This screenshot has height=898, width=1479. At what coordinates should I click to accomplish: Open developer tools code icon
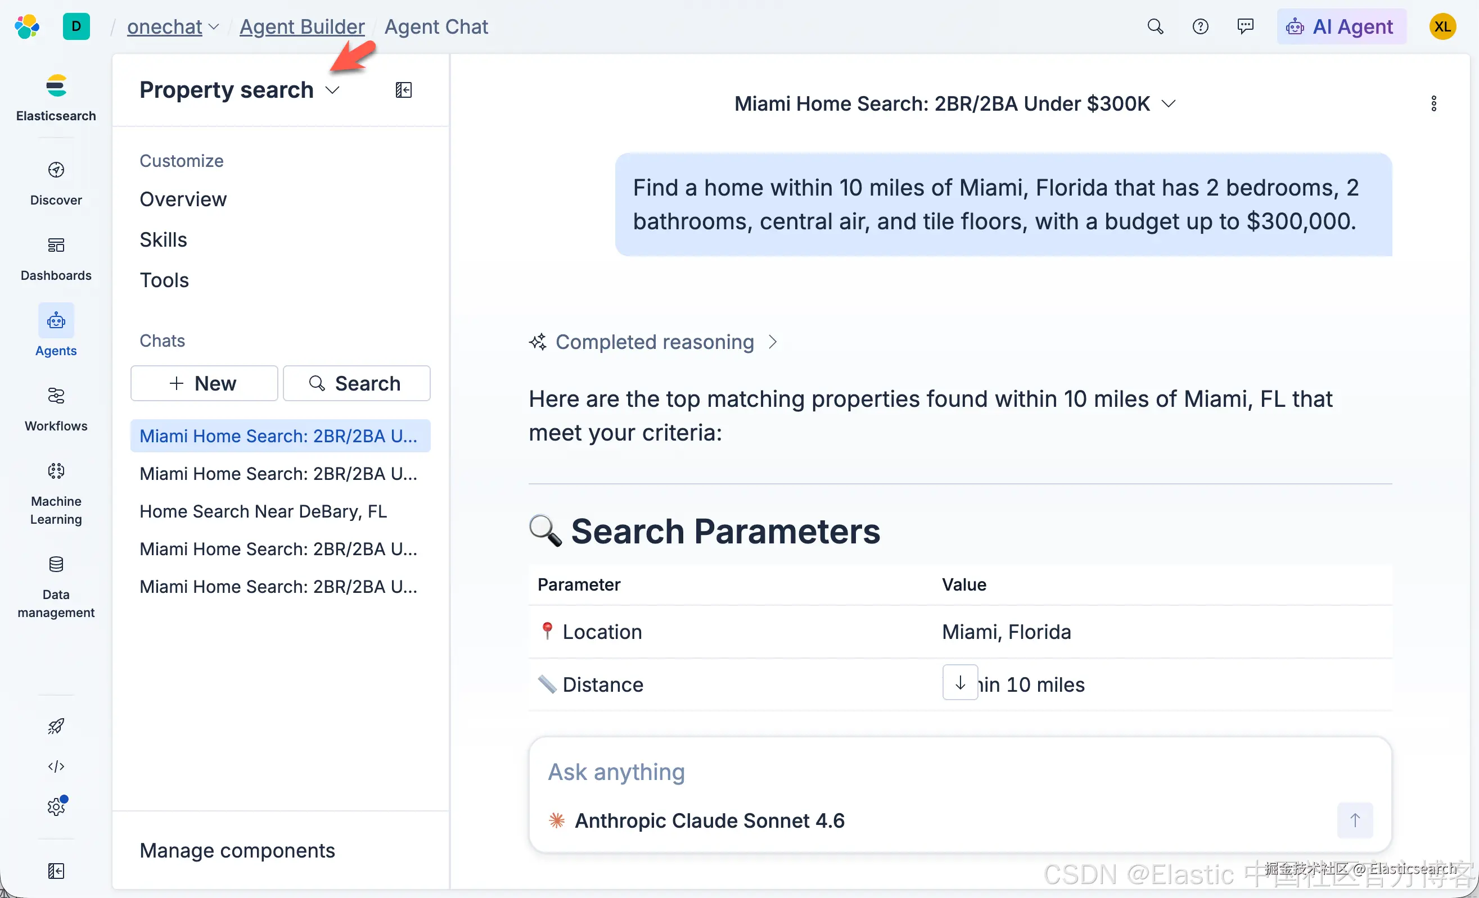pos(56,766)
